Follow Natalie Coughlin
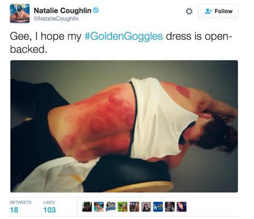 point(218,11)
